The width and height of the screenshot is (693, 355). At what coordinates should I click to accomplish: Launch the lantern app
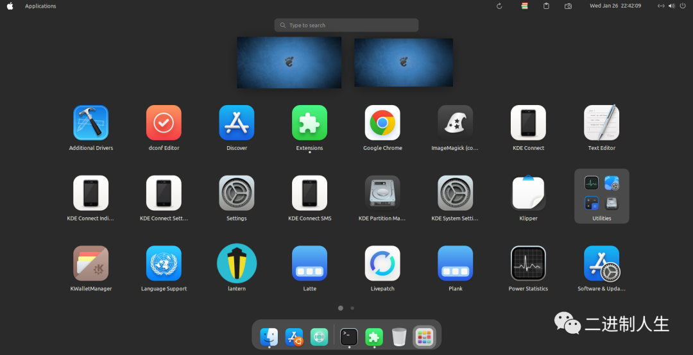(237, 263)
